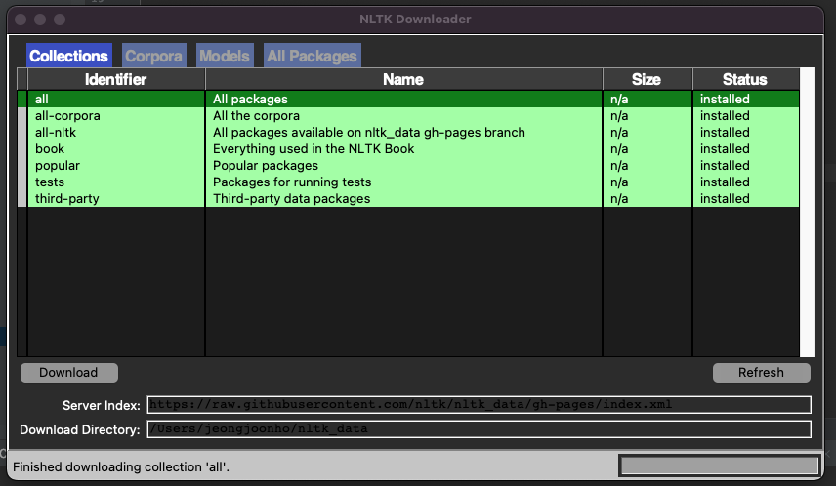Click the Refresh button

tap(762, 373)
